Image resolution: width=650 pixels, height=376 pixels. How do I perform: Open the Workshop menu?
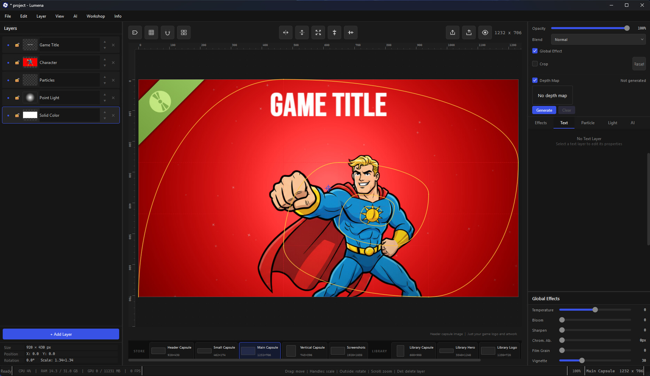click(x=95, y=16)
